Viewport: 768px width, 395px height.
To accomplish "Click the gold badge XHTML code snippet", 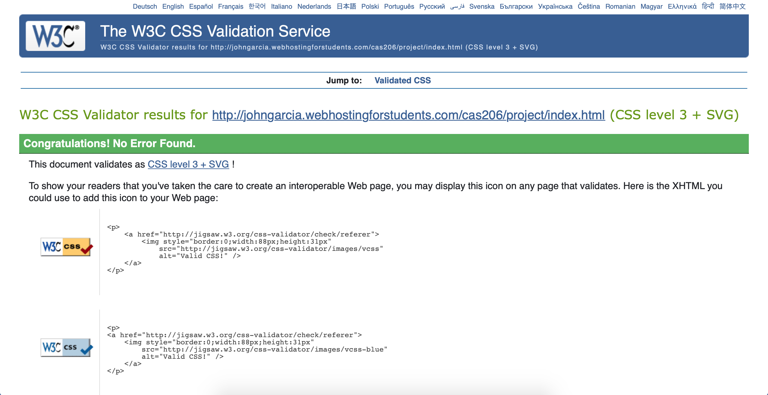I will click(244, 249).
